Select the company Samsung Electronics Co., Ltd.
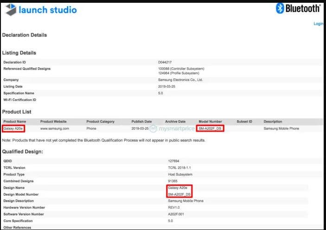326x230 pixels. click(x=180, y=80)
